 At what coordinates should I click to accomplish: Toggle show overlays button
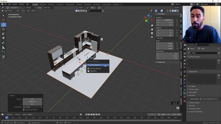point(162,11)
